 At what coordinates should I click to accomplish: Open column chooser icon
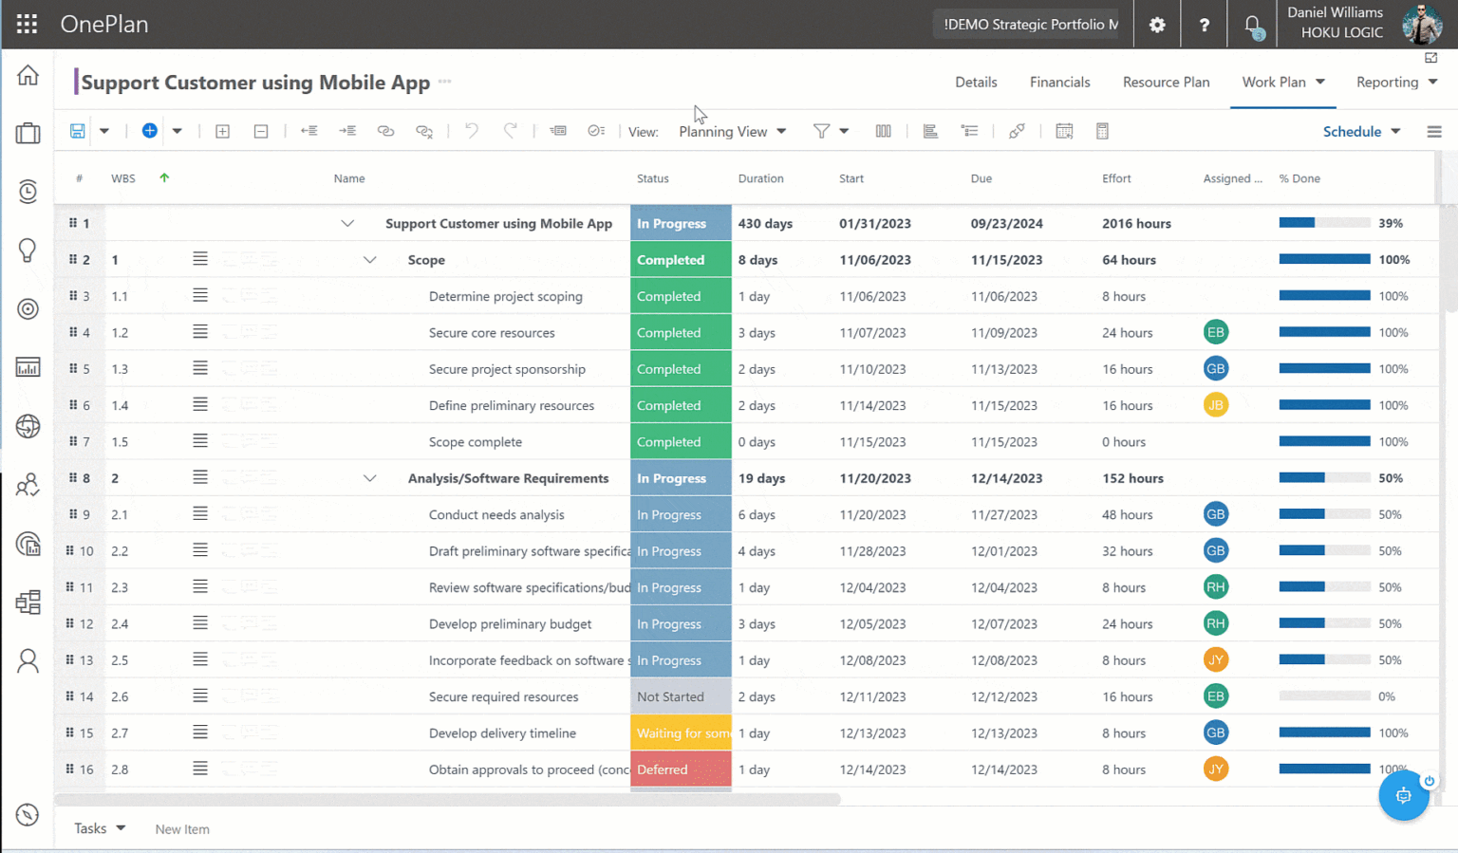point(883,131)
